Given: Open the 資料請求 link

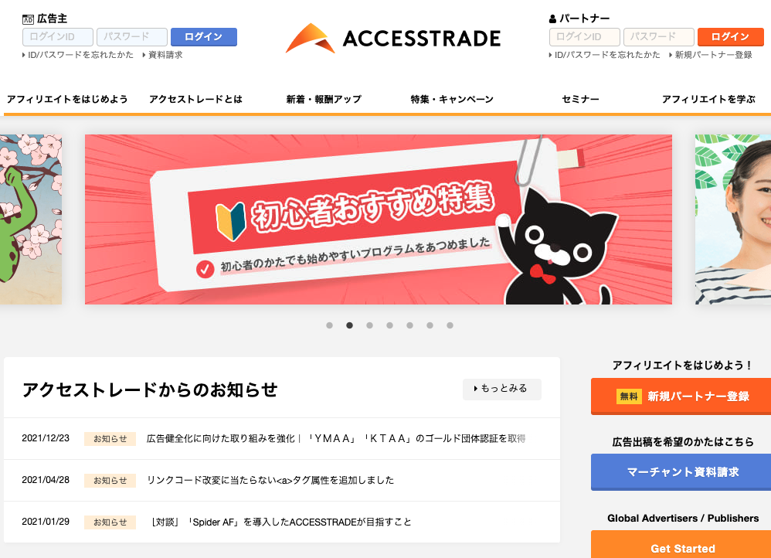Looking at the screenshot, I should [163, 55].
